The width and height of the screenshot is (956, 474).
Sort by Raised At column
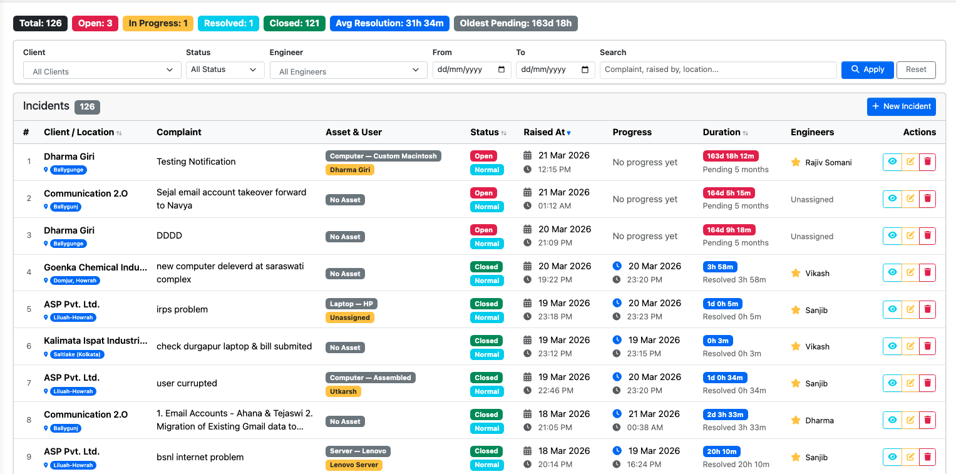click(547, 132)
